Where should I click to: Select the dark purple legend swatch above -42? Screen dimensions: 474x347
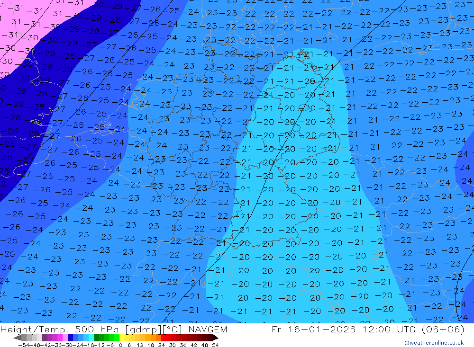click(45, 338)
